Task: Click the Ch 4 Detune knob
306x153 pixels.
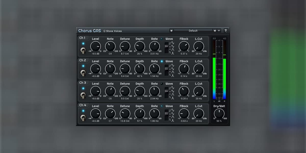Action: pos(125,114)
